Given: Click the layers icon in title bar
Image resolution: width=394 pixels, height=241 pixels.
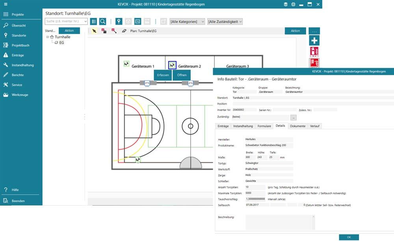Looking at the screenshot, I should tap(285, 4).
